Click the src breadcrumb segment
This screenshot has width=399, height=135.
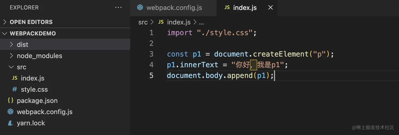click(x=143, y=22)
